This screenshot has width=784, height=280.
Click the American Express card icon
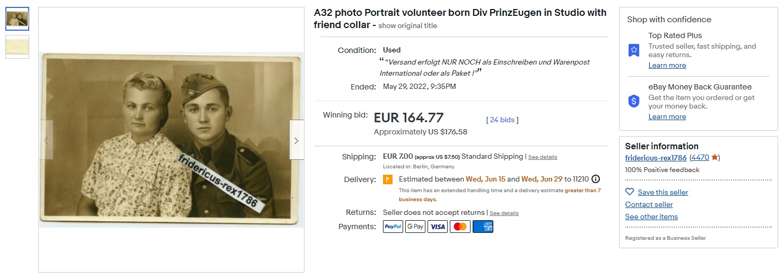(x=483, y=227)
